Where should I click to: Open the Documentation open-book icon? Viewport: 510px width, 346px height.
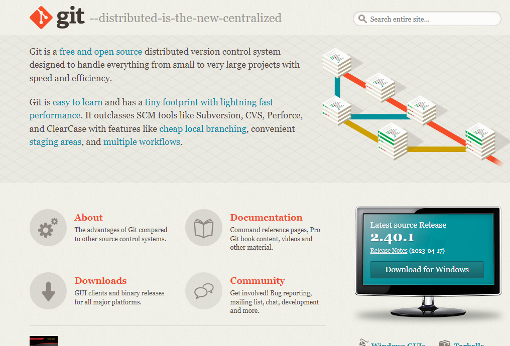pos(204,228)
